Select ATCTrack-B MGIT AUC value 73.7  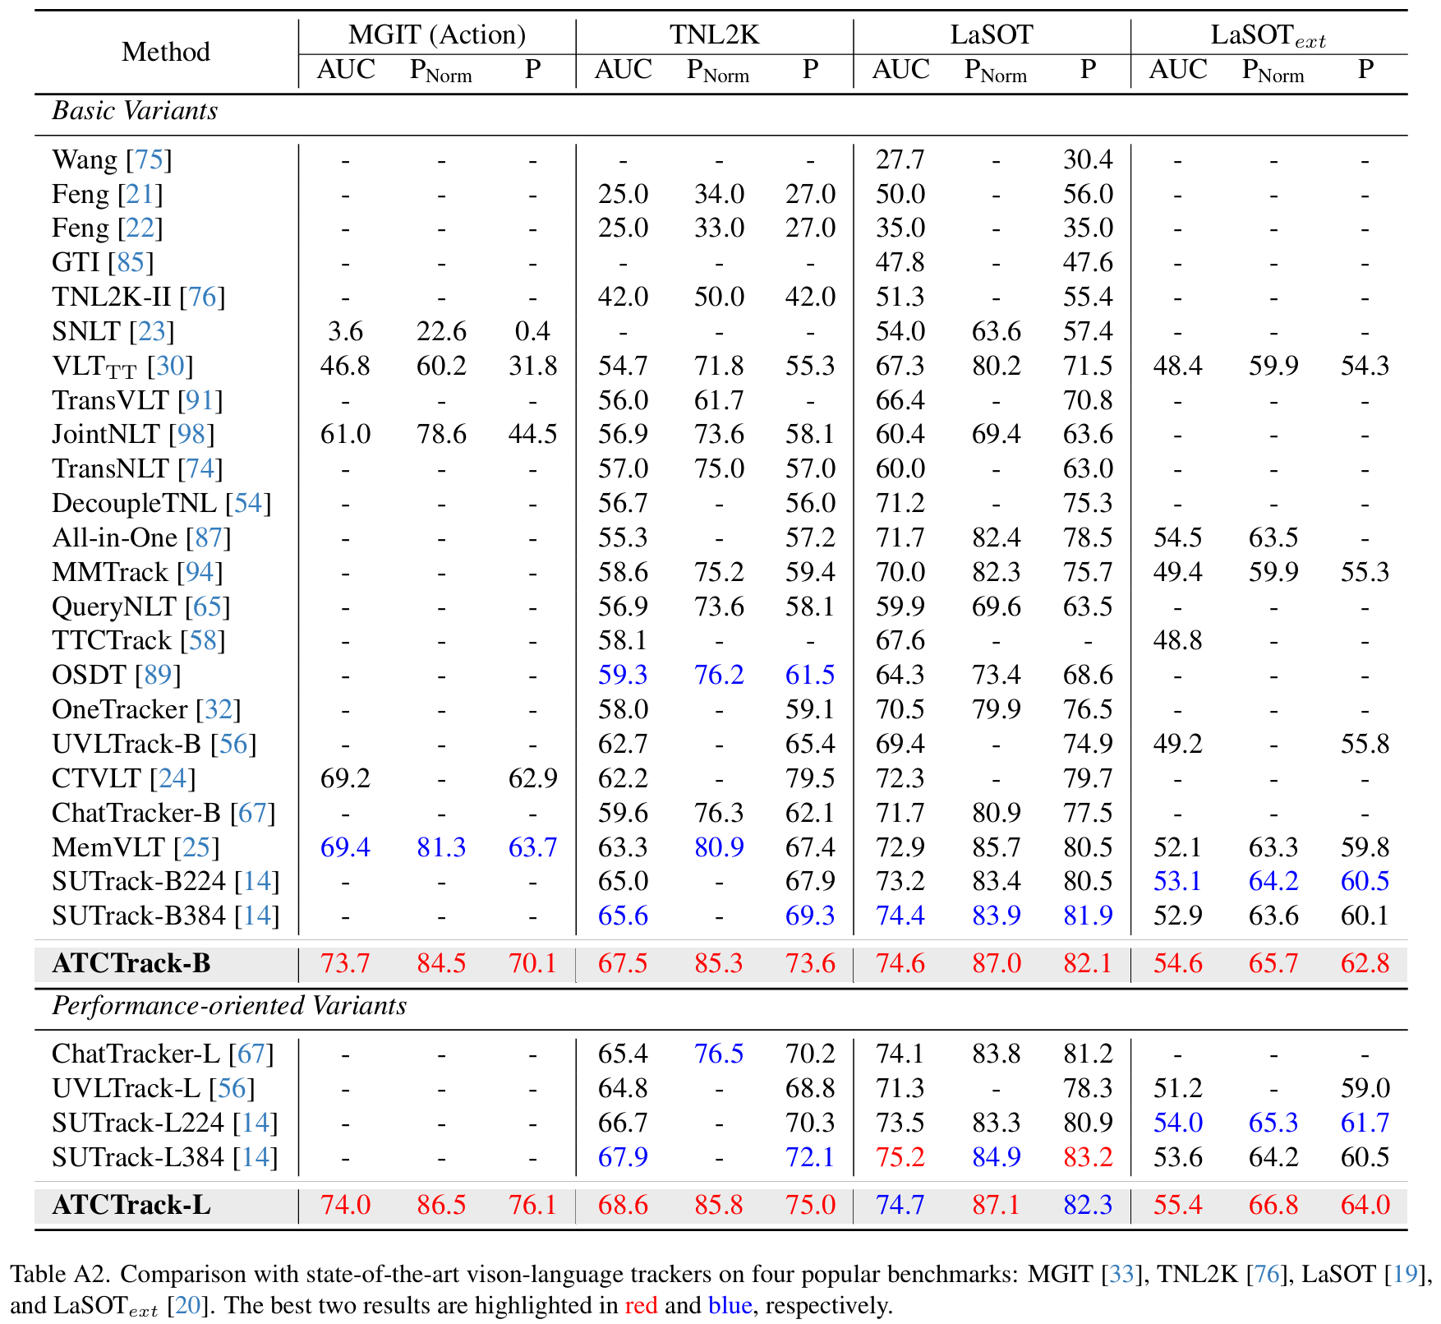(345, 963)
